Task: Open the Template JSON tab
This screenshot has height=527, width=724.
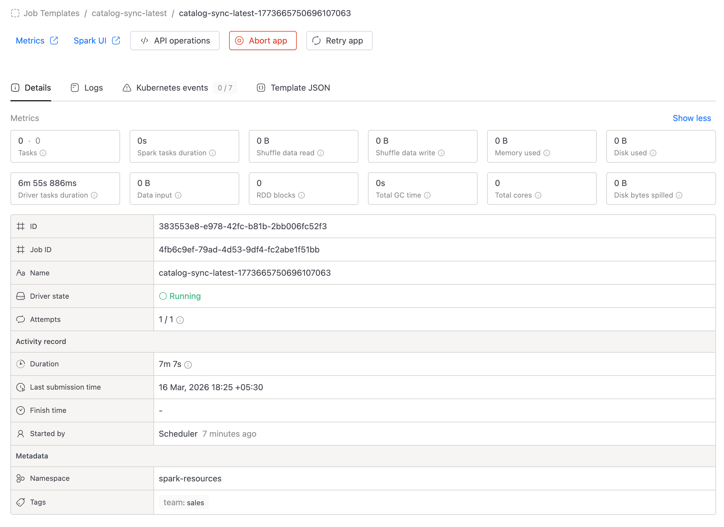Action: point(293,88)
